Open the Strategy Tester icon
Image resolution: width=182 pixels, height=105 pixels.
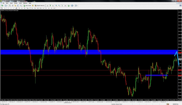tap(21, 5)
